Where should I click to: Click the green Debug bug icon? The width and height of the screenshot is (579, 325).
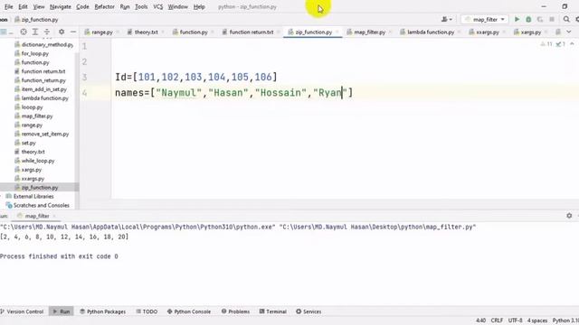[x=528, y=19]
